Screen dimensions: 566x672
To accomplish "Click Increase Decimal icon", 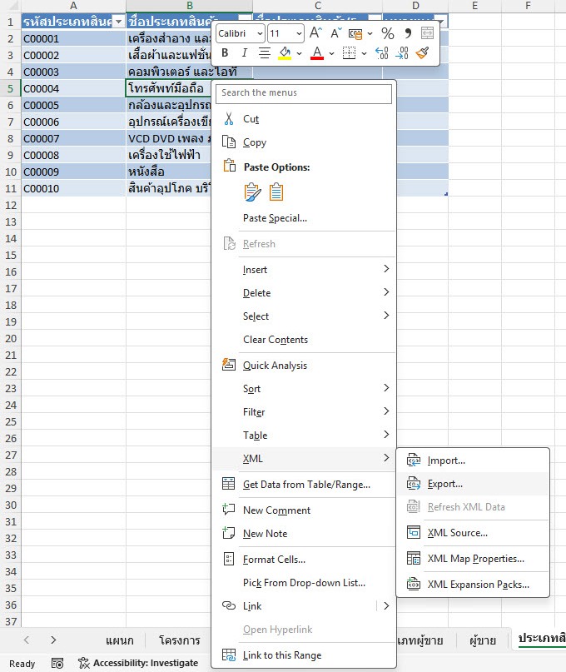I will (x=381, y=53).
